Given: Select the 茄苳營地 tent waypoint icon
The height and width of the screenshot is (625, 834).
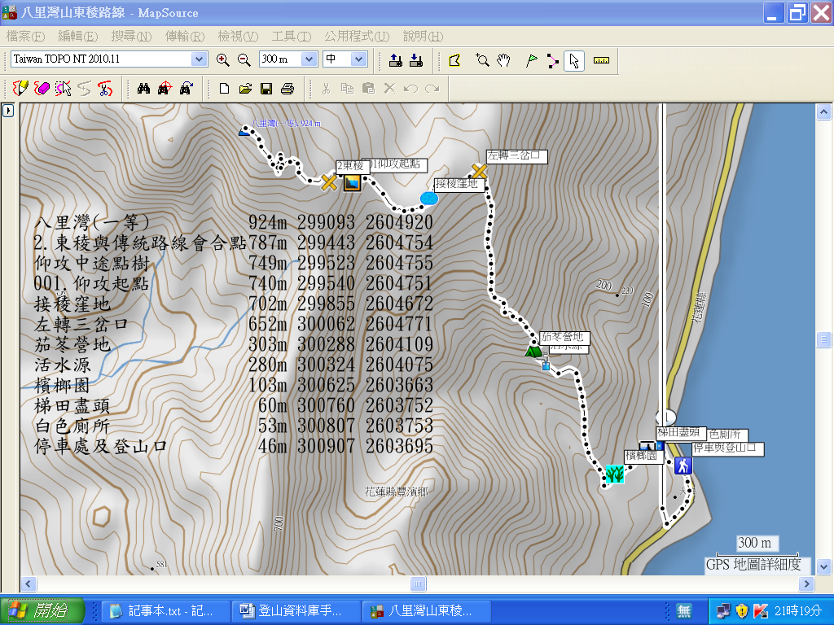Looking at the screenshot, I should (533, 351).
